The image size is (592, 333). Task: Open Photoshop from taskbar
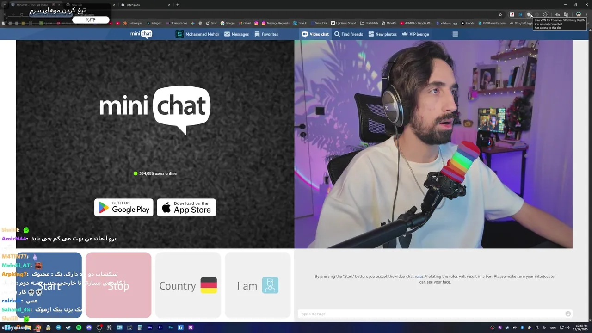pyautogui.click(x=170, y=327)
